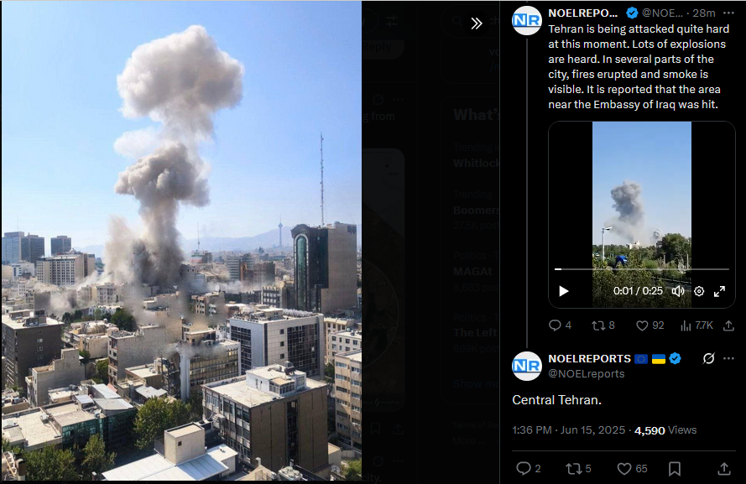
Task: Open the Grok explain icon beside NOELREPORTS
Action: (708, 358)
